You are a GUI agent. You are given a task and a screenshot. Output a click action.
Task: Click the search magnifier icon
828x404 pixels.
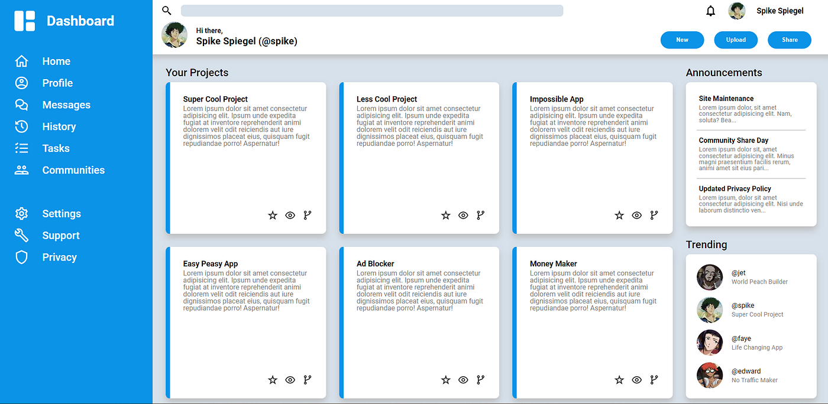click(x=166, y=10)
